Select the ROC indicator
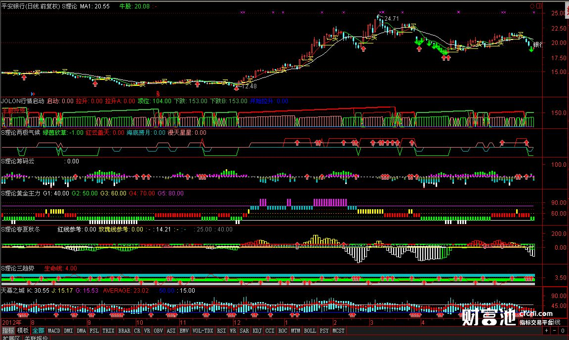 pos(283,331)
